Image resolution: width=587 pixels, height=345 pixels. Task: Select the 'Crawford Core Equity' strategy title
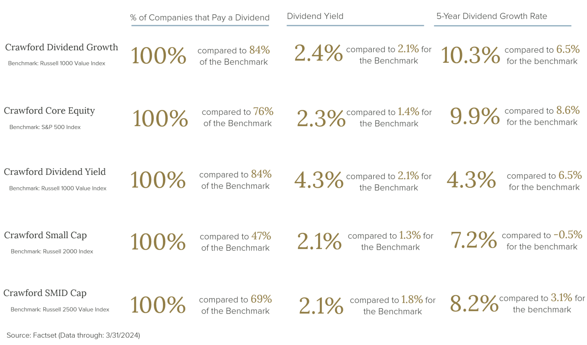click(x=49, y=111)
